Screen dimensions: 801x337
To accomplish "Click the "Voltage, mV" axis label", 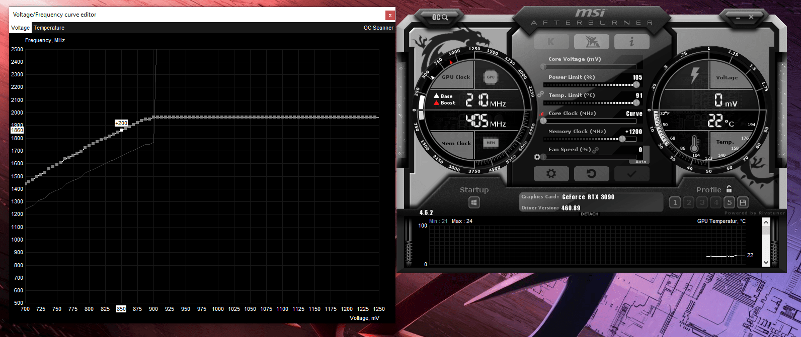I will point(364,318).
